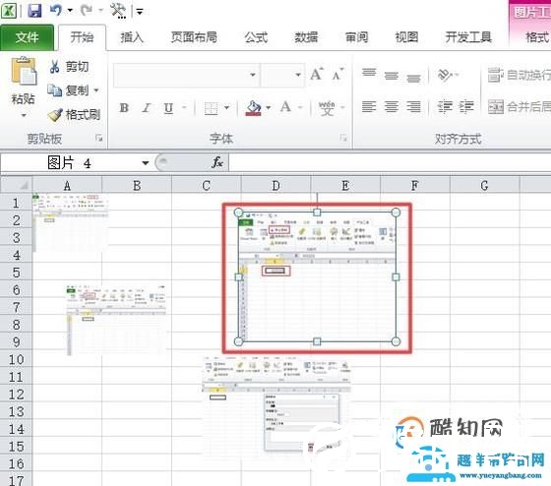Open the font name combo box

(186, 75)
